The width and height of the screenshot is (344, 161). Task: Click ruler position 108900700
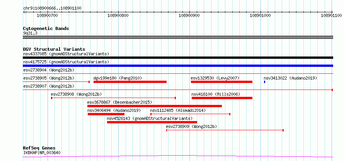point(47,15)
